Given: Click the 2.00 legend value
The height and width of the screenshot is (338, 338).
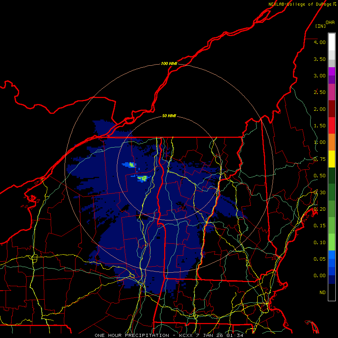Looking at the screenshot, I should [x=320, y=109].
